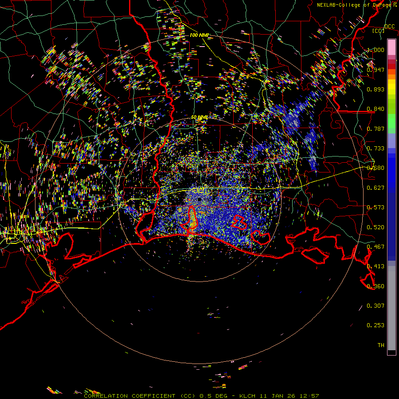The height and width of the screenshot is (399, 399).
Task: Click the 0.840 legend value
Action: pyautogui.click(x=376, y=109)
